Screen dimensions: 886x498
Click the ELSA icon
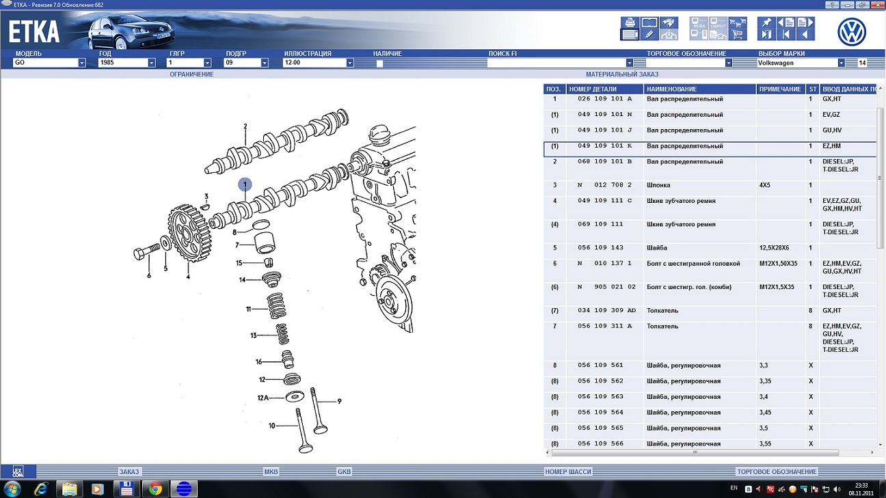[x=699, y=23]
